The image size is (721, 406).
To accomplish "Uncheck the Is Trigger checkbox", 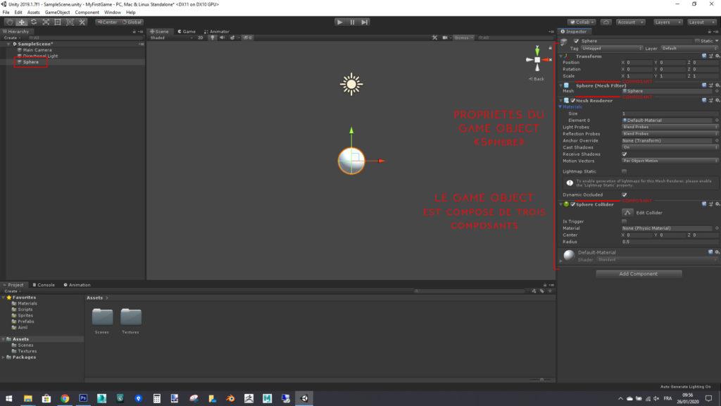I will (624, 221).
